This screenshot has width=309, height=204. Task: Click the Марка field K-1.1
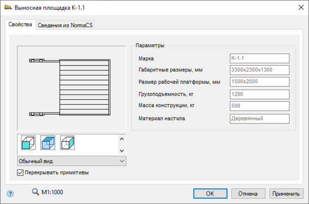(260, 58)
